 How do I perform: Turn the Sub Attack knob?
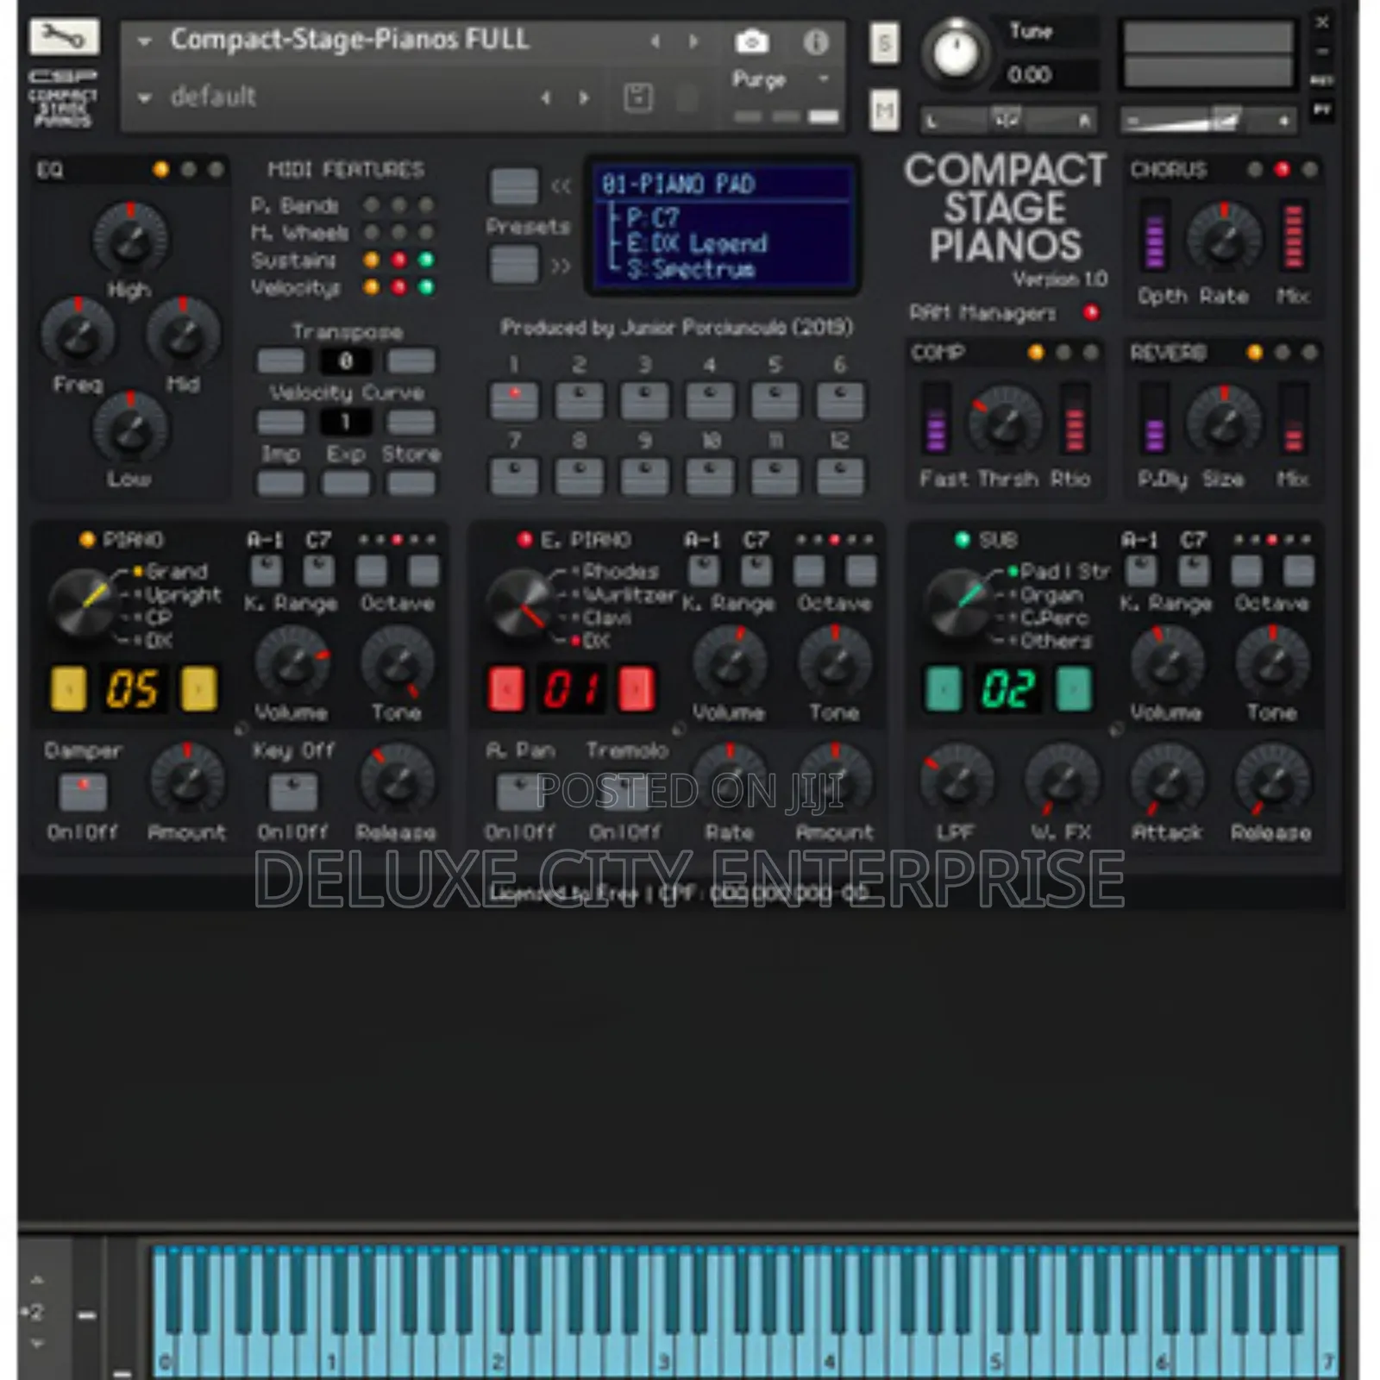1167,780
